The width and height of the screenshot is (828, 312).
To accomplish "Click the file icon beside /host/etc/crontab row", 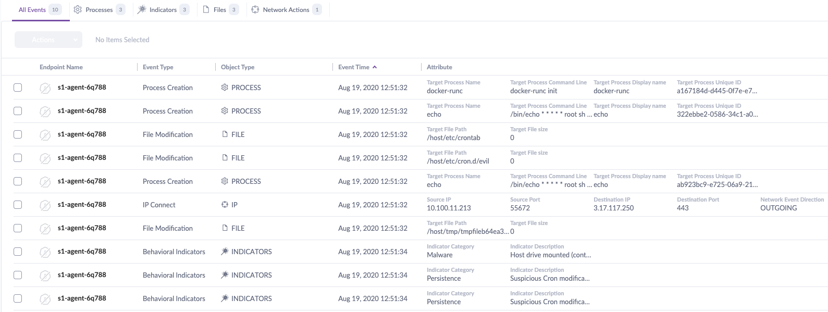I will 225,134.
